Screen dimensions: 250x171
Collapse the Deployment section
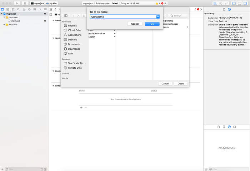[x=53, y=71]
